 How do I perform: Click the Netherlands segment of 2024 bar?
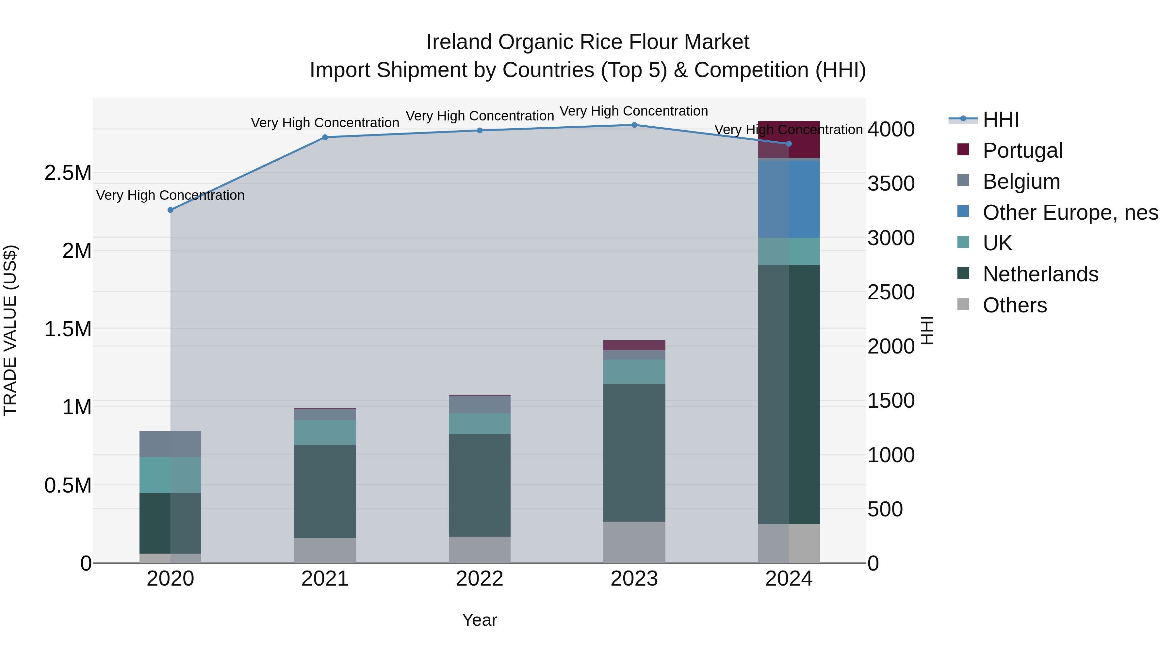click(x=789, y=395)
